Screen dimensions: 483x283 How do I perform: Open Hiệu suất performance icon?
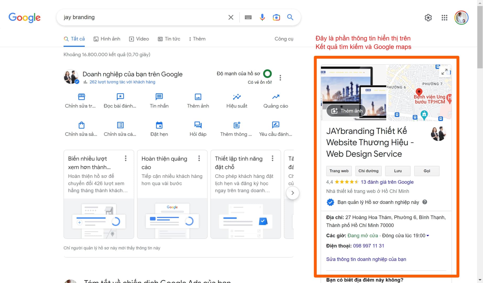[x=237, y=97]
